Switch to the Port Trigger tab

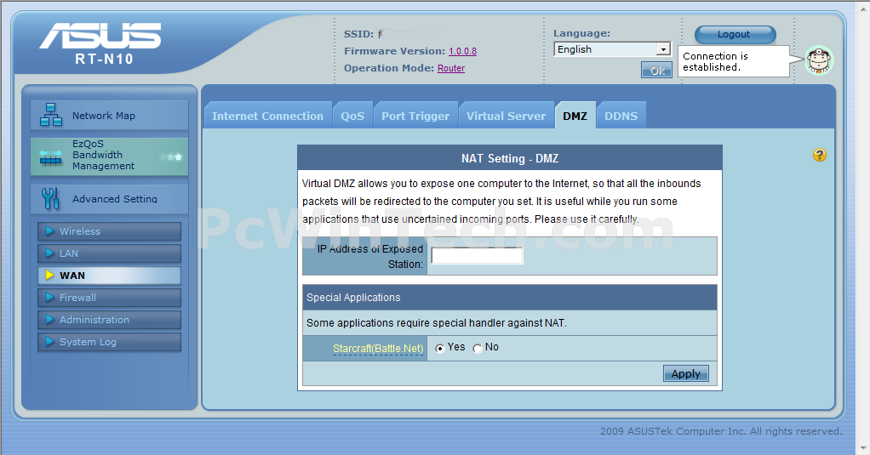click(415, 117)
